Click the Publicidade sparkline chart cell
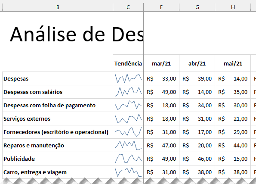 tap(128, 159)
